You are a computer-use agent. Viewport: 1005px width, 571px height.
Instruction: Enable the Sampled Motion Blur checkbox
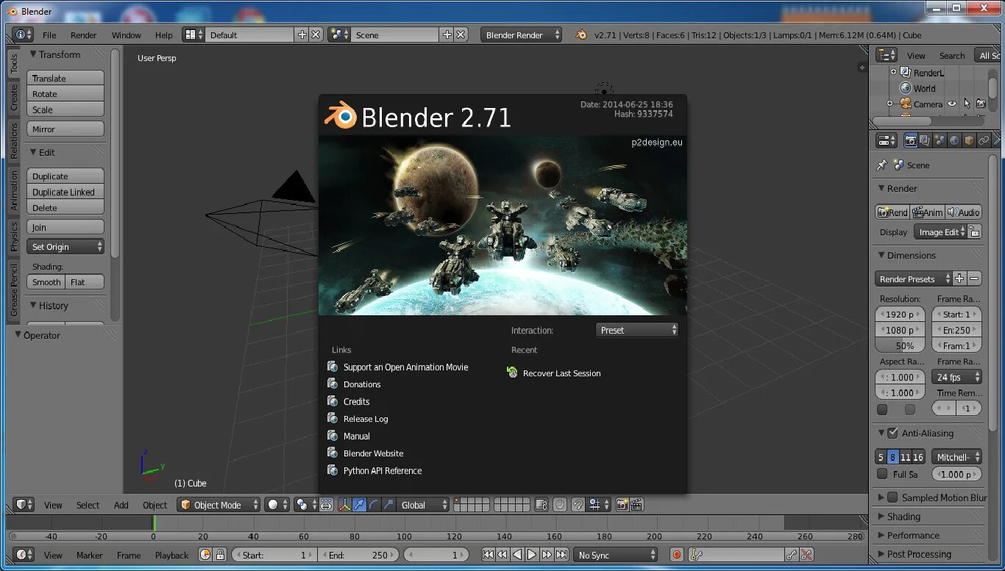pyautogui.click(x=892, y=498)
